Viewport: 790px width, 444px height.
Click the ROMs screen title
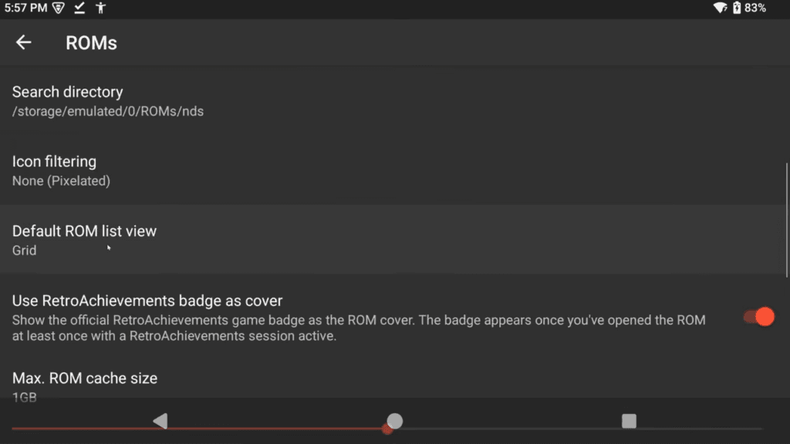tap(91, 43)
